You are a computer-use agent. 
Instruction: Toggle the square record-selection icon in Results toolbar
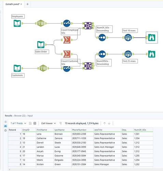tap(35, 123)
